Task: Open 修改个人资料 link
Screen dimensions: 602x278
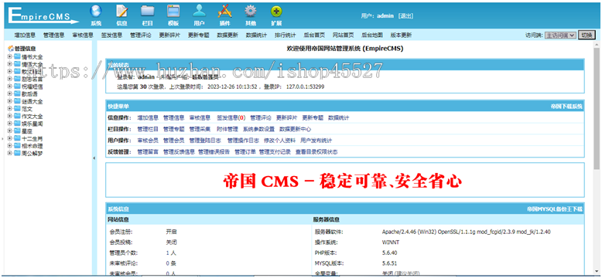Action: (279, 141)
